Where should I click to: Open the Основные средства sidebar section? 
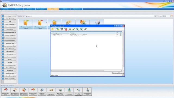click(10, 27)
